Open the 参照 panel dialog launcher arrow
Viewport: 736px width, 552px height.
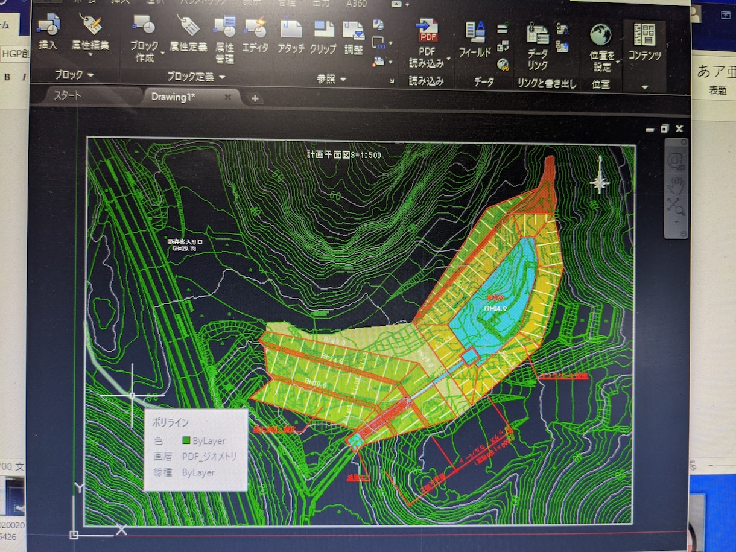[x=392, y=80]
